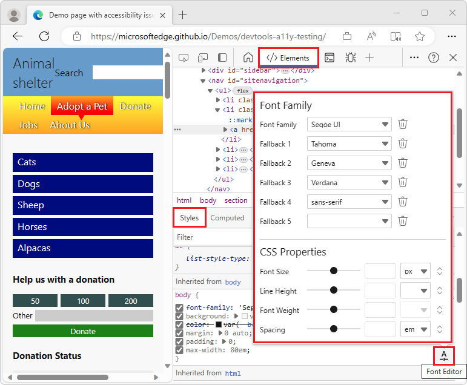Select the Elements tab

(288, 58)
